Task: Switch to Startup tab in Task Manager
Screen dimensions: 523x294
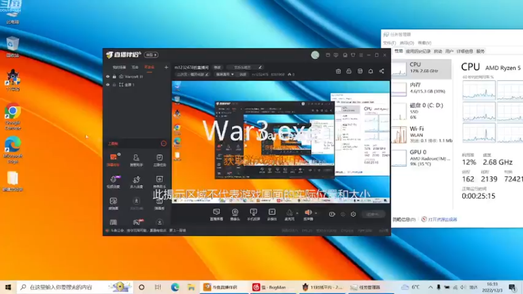Action: point(437,52)
